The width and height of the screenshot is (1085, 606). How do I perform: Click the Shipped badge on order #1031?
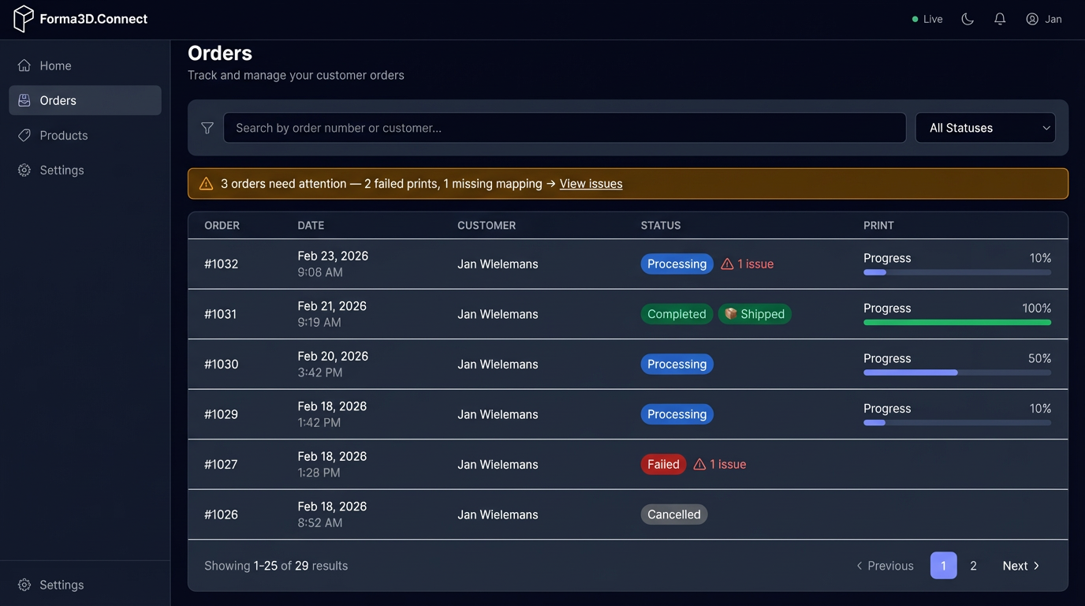point(754,313)
